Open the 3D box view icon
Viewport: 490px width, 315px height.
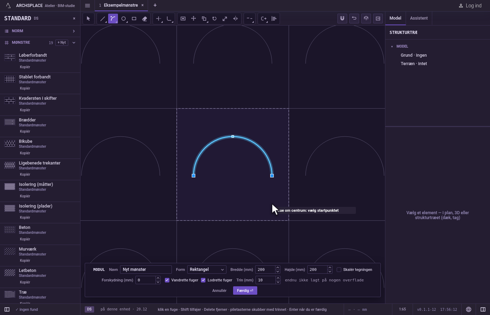[x=366, y=18]
